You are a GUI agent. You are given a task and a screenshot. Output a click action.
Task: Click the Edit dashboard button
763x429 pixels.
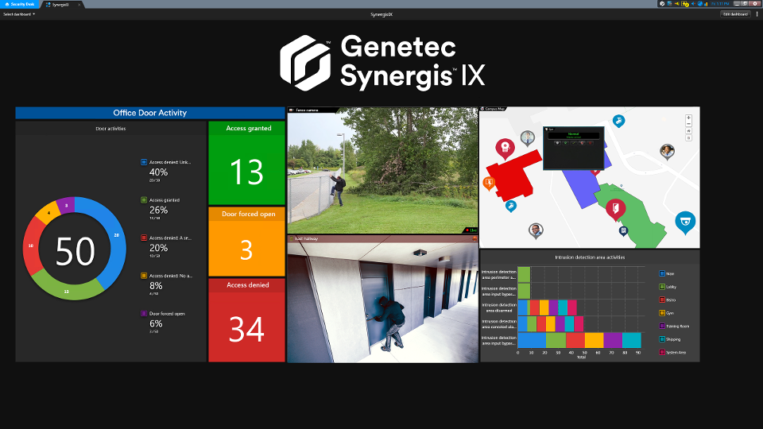click(735, 14)
